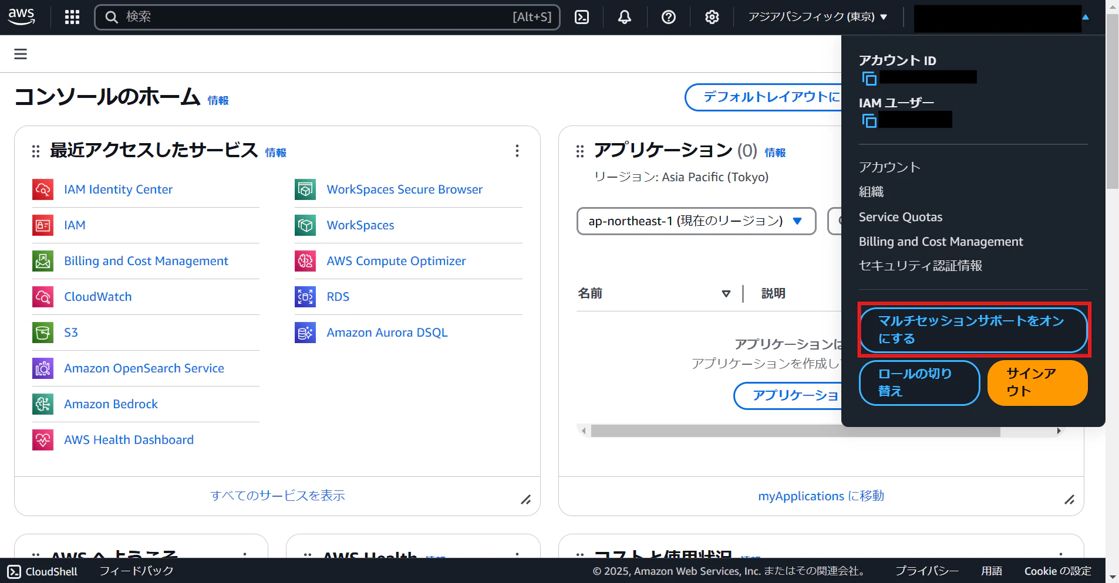
Task: Open the settings gear icon
Action: pyautogui.click(x=712, y=17)
